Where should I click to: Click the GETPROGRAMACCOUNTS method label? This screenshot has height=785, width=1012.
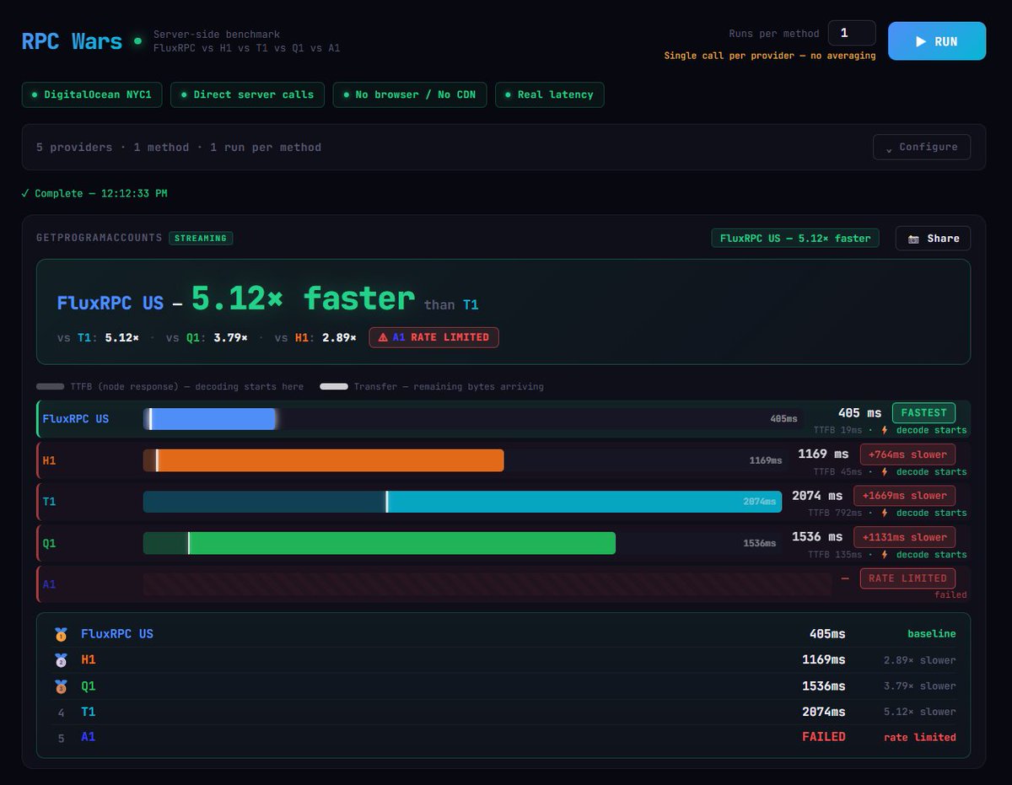coord(100,239)
